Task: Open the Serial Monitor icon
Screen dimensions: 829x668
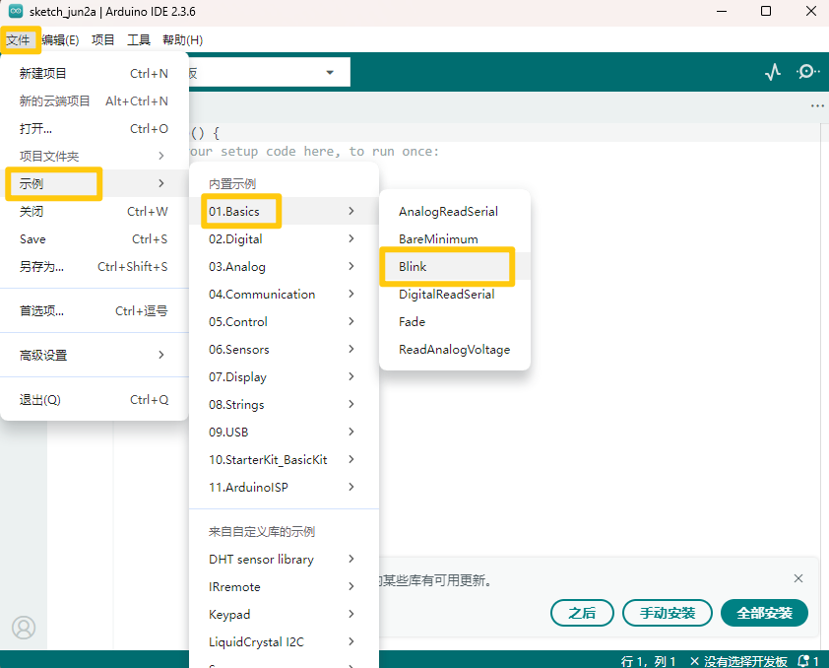Action: tap(808, 71)
